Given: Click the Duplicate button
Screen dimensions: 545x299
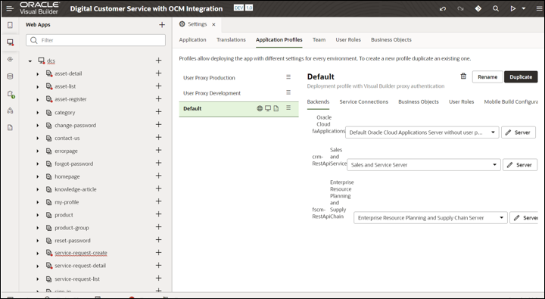Looking at the screenshot, I should (521, 77).
